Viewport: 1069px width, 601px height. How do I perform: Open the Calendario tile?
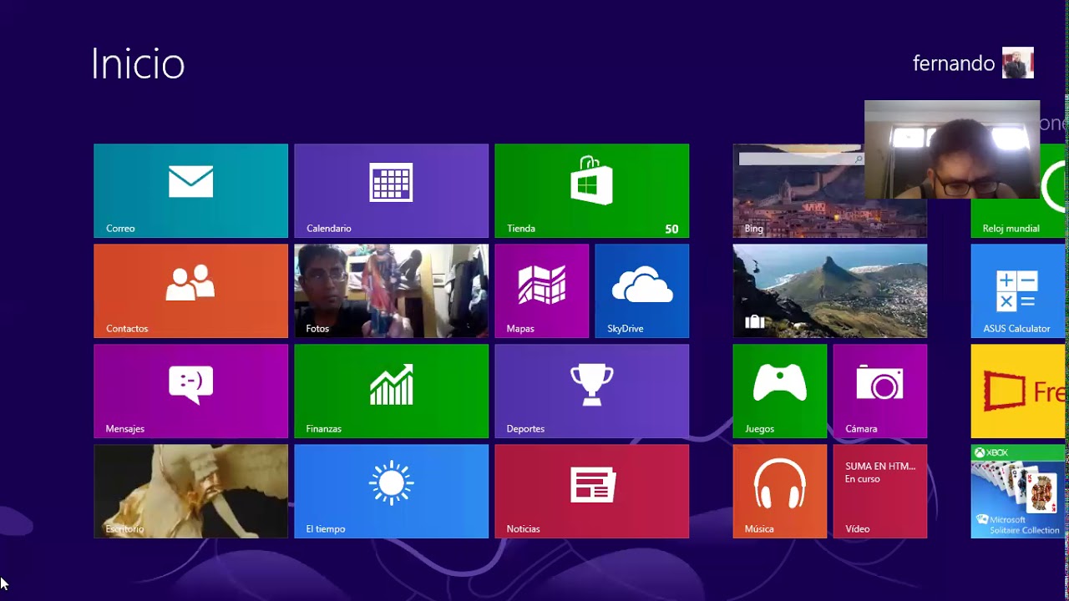coord(391,190)
